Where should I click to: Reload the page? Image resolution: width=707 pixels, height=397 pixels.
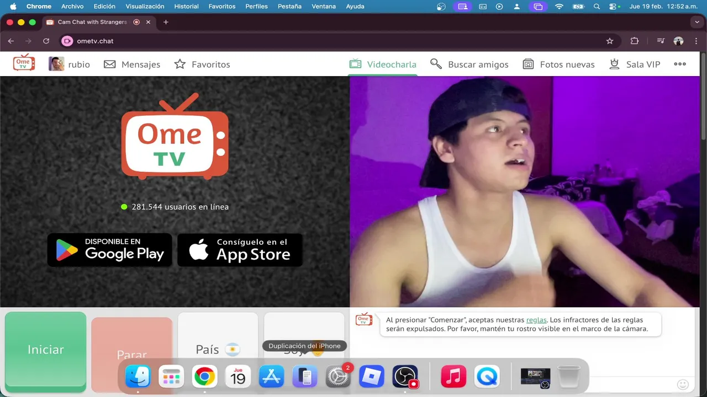coord(46,41)
